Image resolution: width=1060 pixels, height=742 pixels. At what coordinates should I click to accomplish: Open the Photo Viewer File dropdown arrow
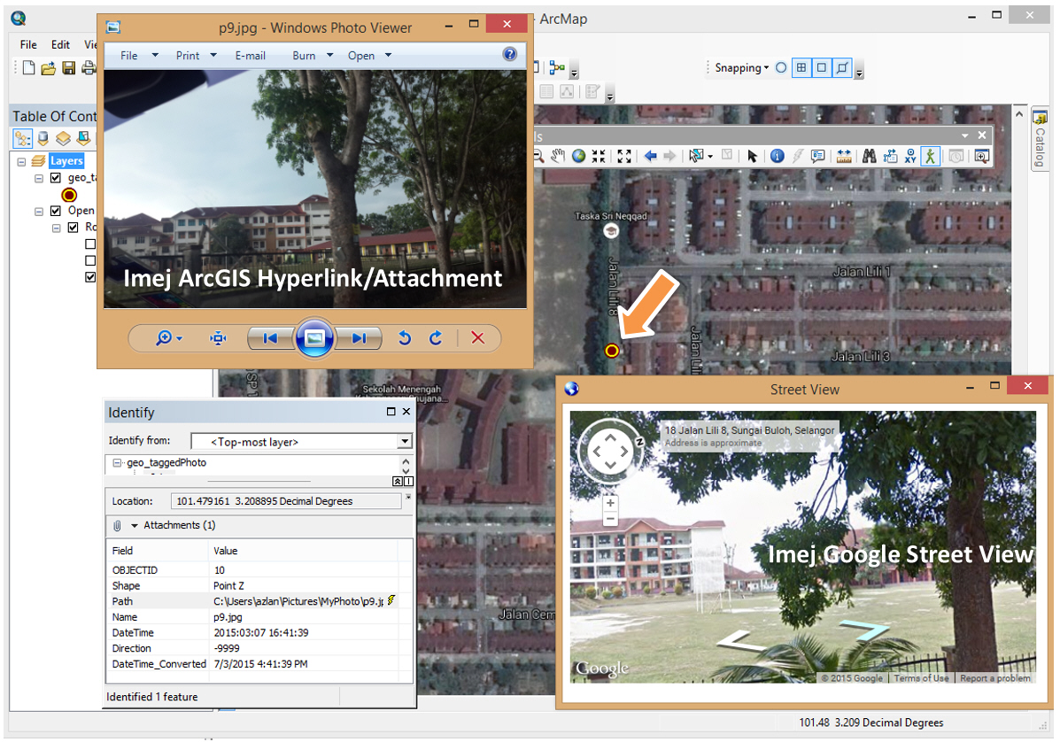pyautogui.click(x=155, y=56)
